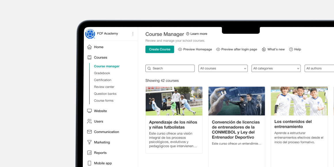
Task: Open the Aprendizaje de los niños course thumbnail
Action: 174,101
